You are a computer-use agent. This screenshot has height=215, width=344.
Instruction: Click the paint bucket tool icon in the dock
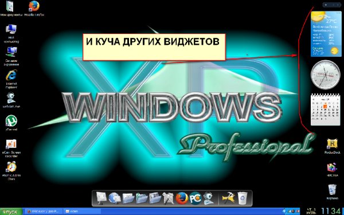pos(169,198)
